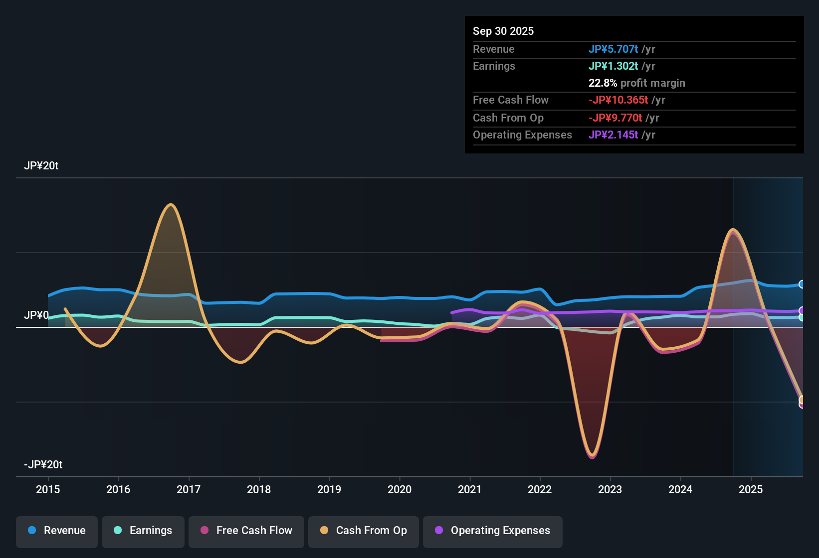Toggle the Operating Expenses series off

[492, 531]
